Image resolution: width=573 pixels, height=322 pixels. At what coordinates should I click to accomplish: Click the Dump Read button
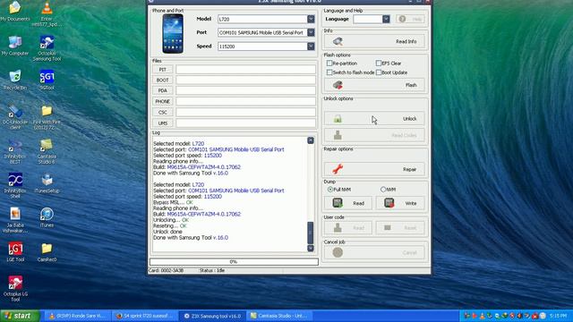[348, 203]
